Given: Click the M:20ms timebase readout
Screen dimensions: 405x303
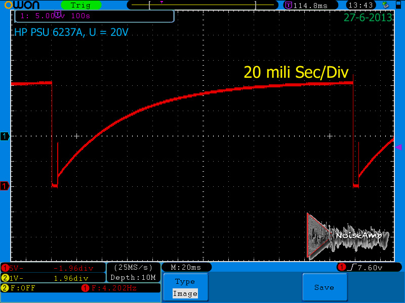Looking at the screenshot, I should click(186, 268).
